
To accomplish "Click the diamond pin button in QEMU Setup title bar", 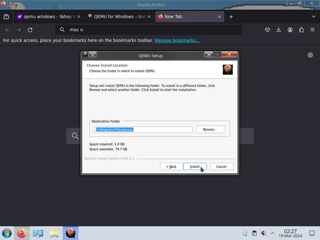I will point(92,54).
